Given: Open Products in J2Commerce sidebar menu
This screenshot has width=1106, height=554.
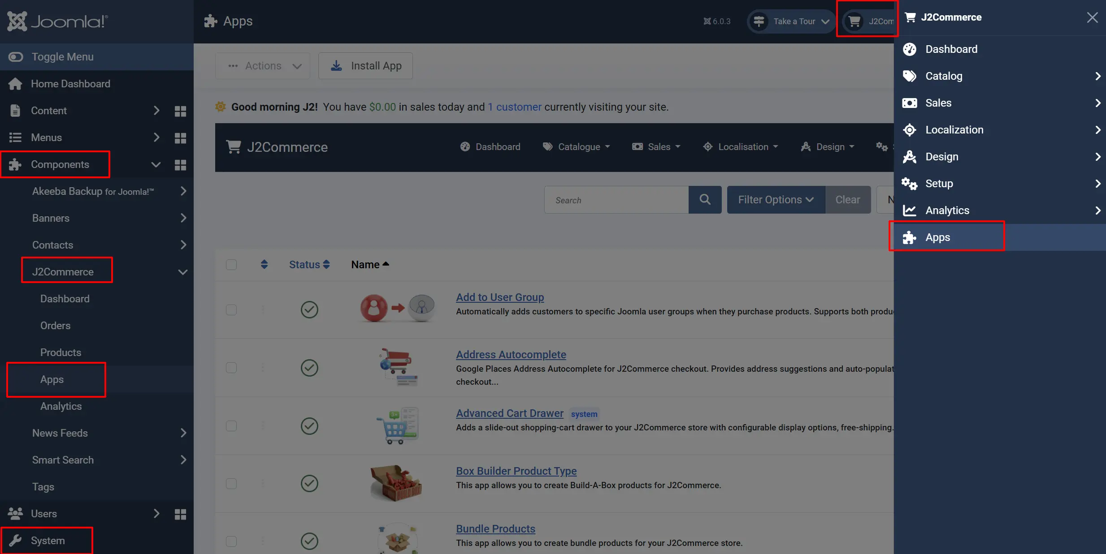Looking at the screenshot, I should tap(61, 352).
